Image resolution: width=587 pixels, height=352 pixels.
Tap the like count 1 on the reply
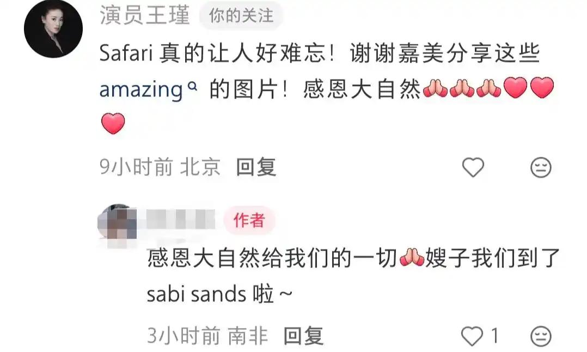pyautogui.click(x=494, y=336)
